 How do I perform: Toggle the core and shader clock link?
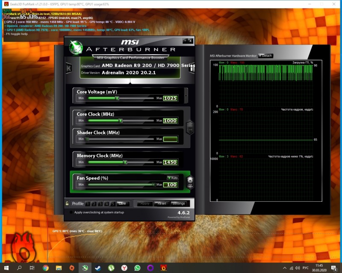coord(190,128)
